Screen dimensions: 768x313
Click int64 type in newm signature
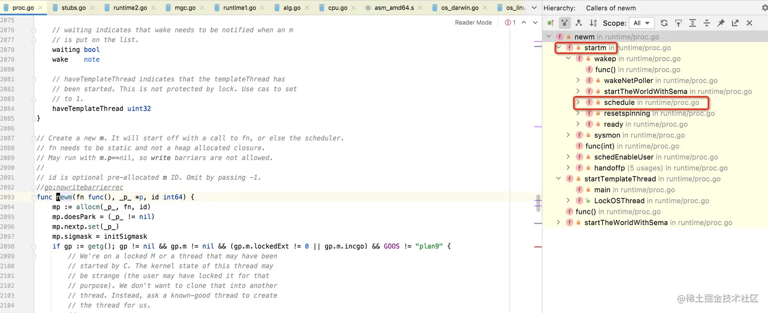173,197
